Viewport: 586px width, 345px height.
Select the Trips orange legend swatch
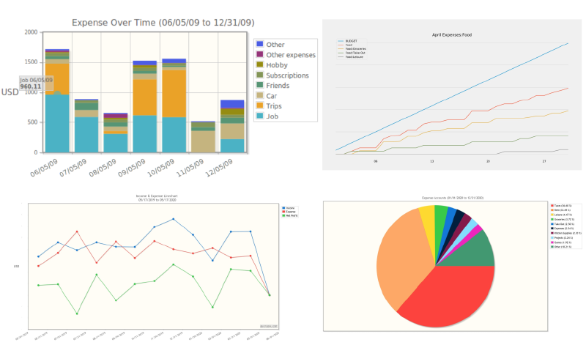(x=260, y=105)
